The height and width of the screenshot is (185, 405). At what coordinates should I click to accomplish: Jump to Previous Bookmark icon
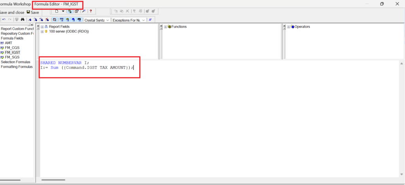pyautogui.click(x=41, y=19)
